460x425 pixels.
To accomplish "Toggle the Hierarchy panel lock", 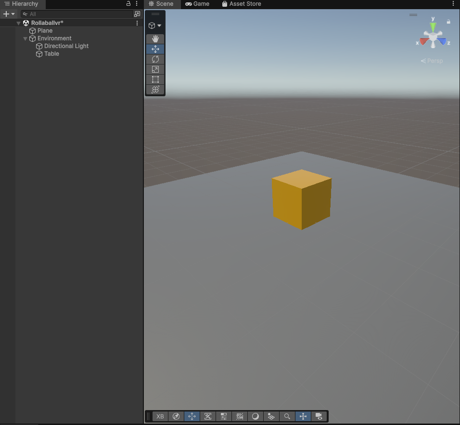I will pos(128,4).
